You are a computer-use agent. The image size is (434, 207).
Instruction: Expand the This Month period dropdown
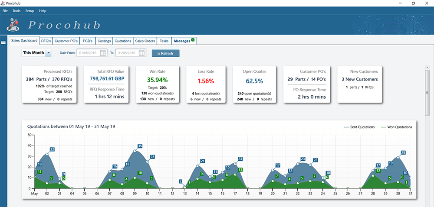click(x=49, y=53)
